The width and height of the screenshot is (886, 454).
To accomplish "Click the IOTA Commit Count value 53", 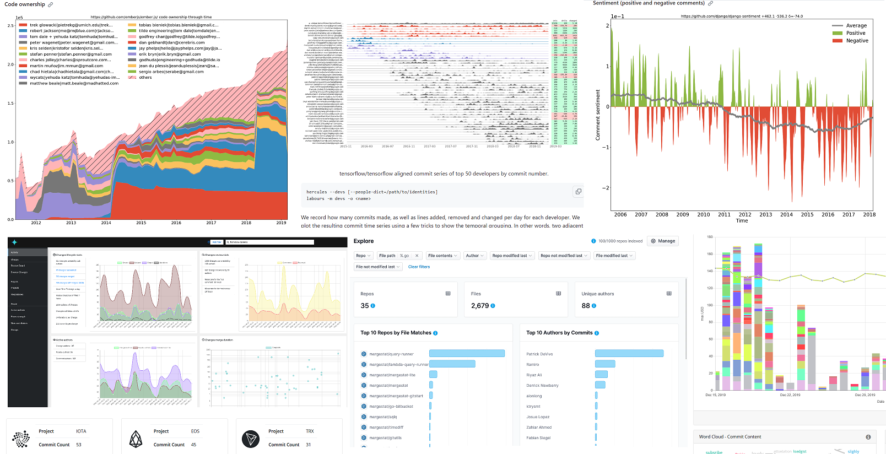I will click(x=79, y=445).
